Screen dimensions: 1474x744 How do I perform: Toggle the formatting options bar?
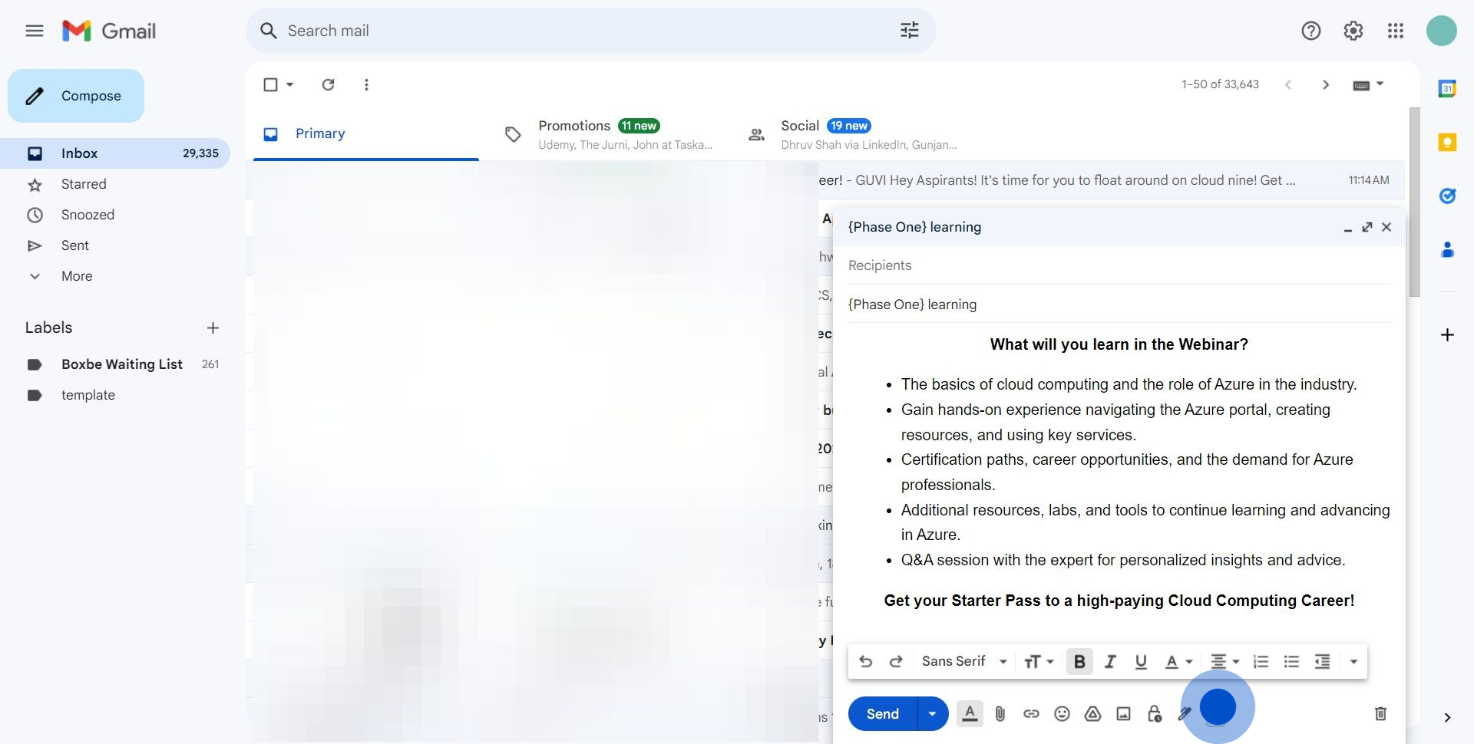coord(970,713)
